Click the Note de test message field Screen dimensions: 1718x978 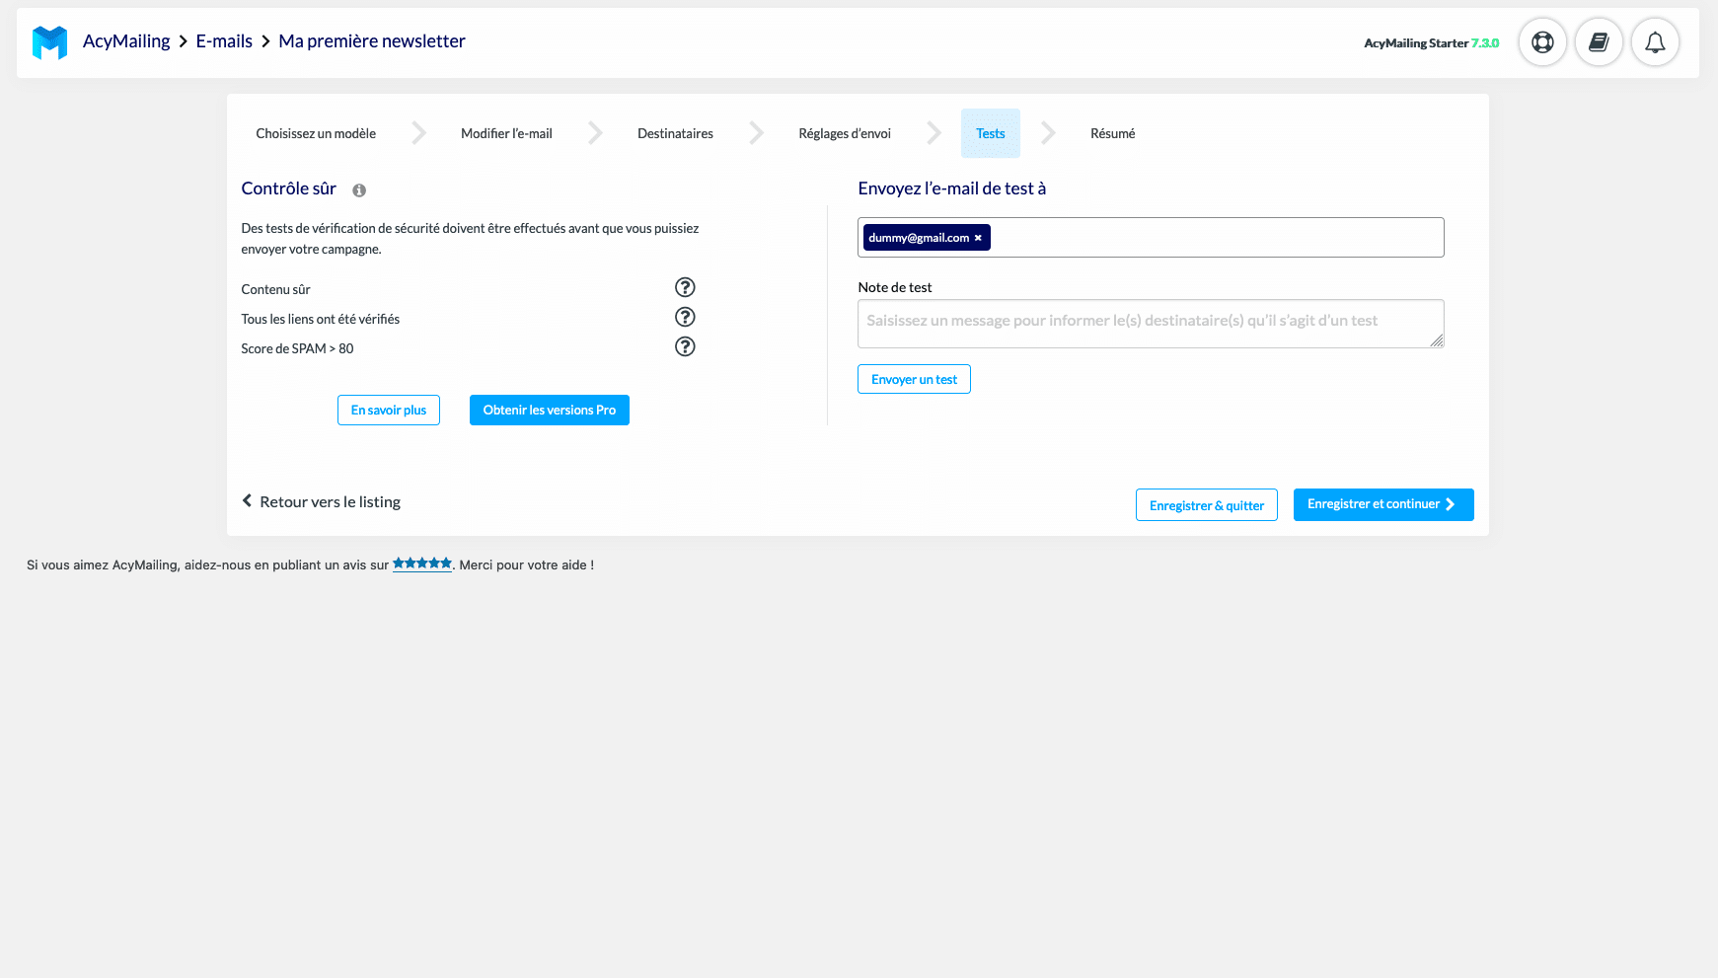tap(1150, 323)
